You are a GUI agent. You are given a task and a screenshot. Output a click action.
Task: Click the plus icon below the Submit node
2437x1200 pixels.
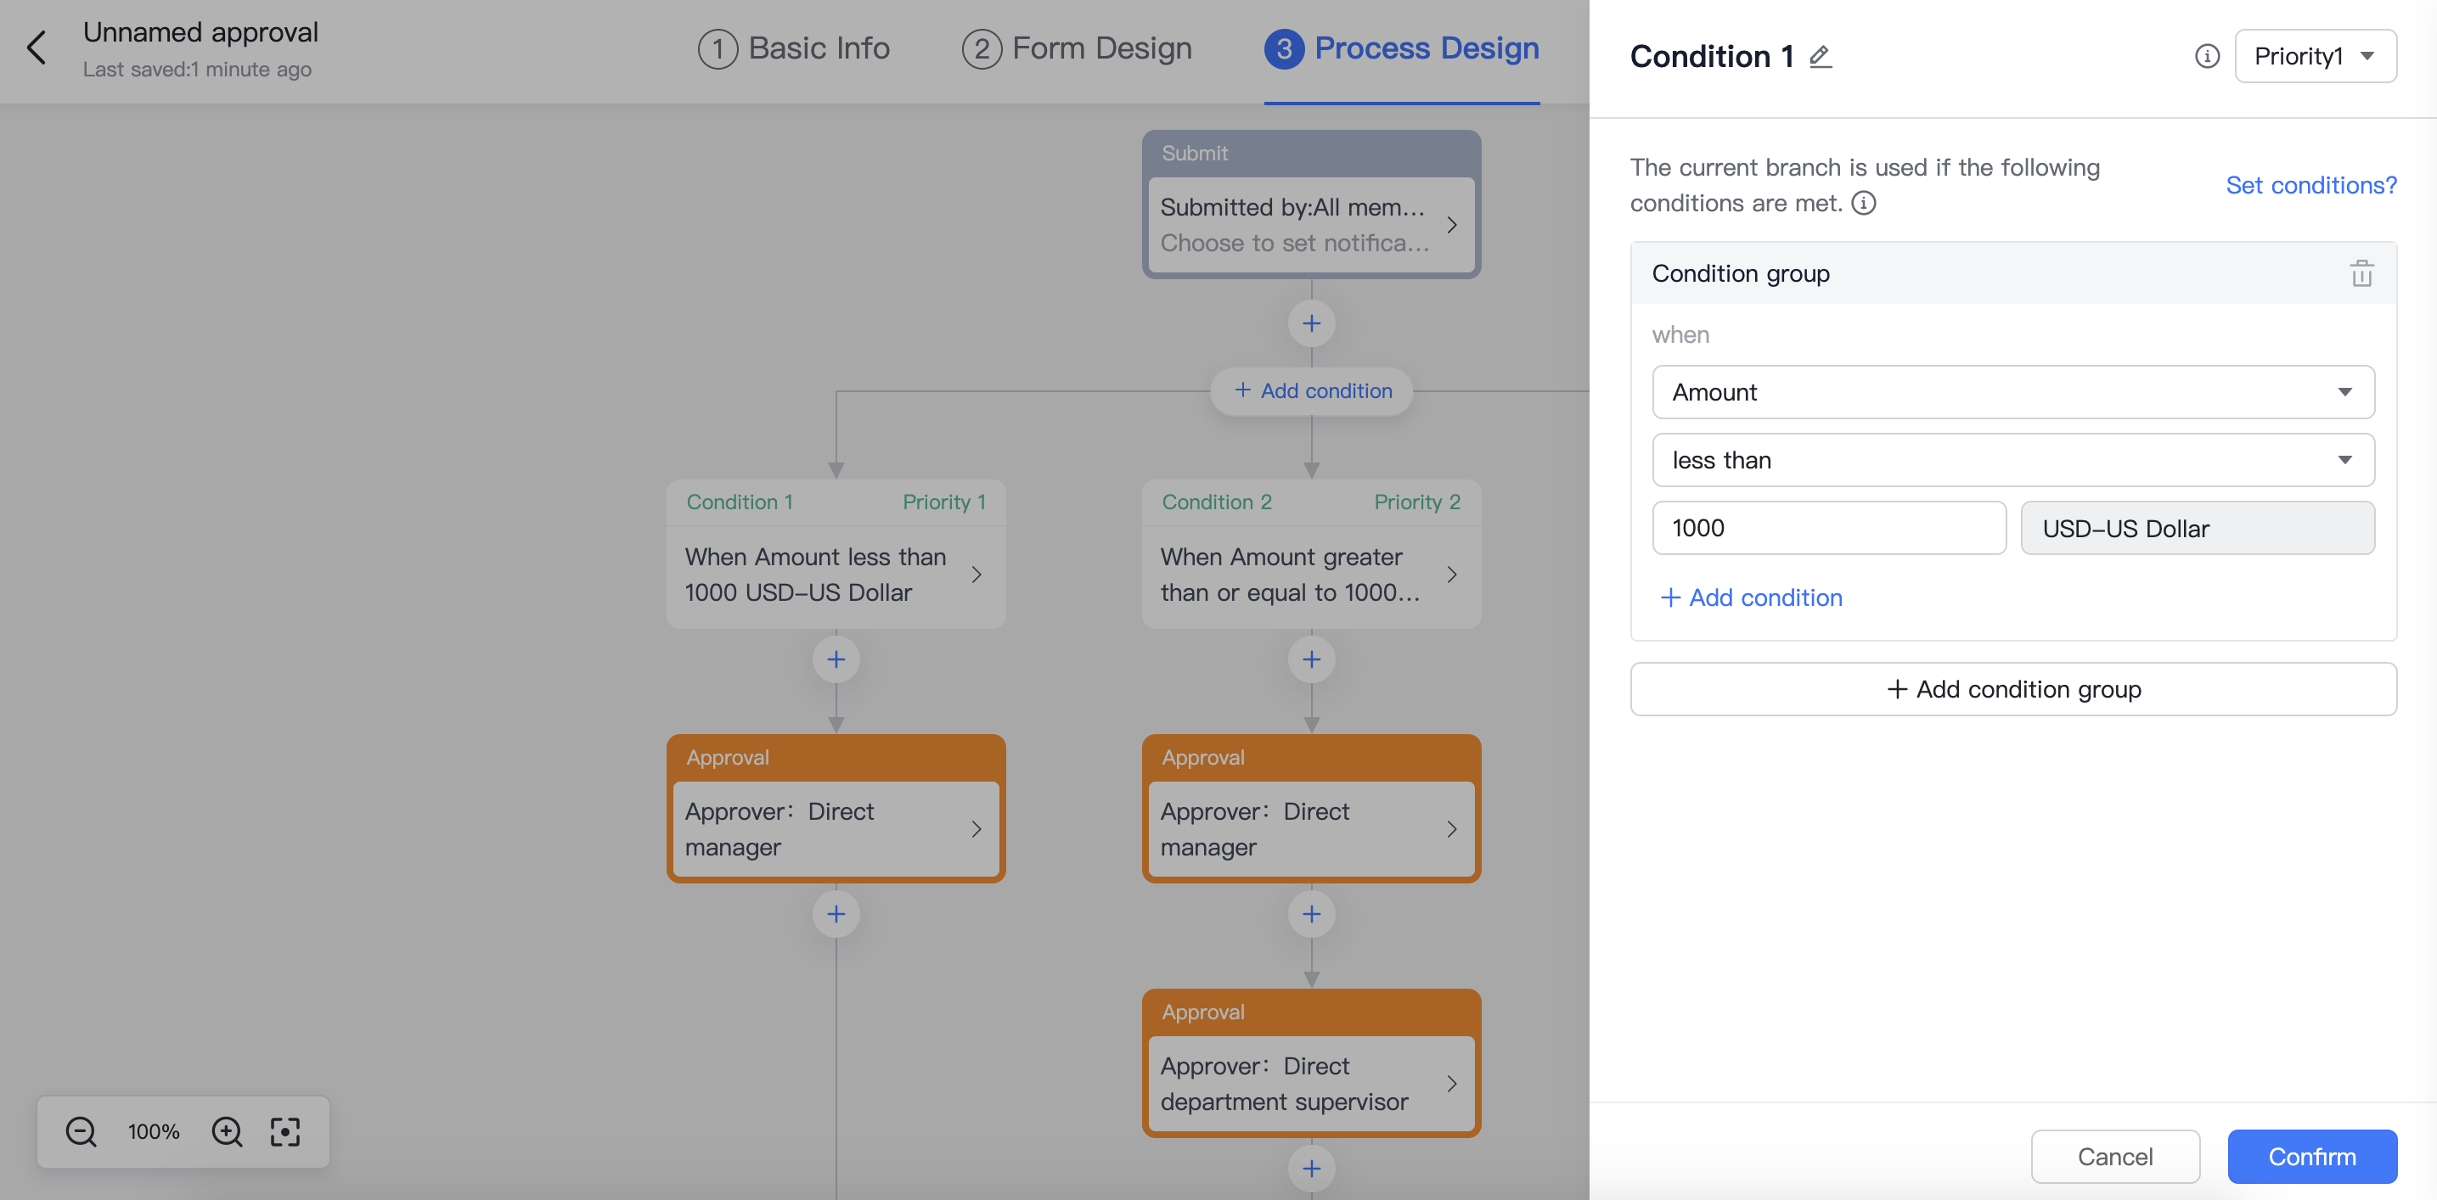[x=1311, y=322]
